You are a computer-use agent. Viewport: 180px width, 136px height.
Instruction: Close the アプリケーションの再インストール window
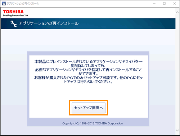(x=175, y=4)
